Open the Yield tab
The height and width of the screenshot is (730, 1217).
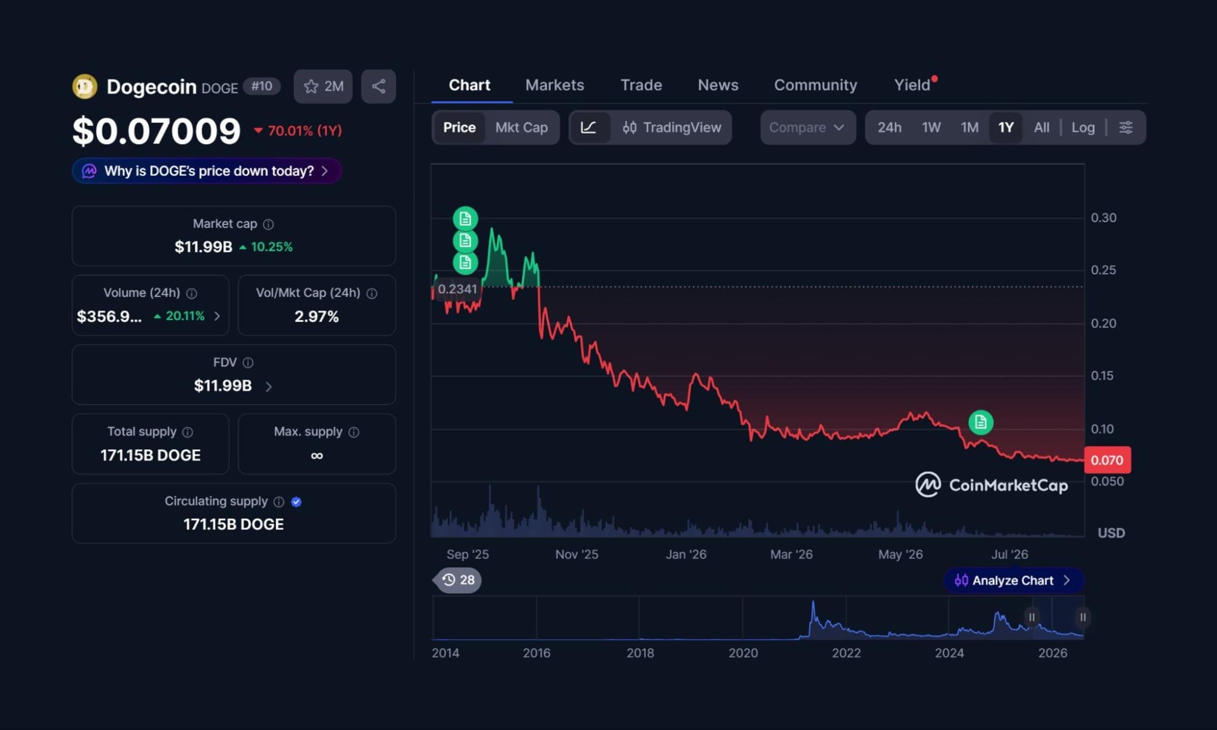(x=912, y=85)
